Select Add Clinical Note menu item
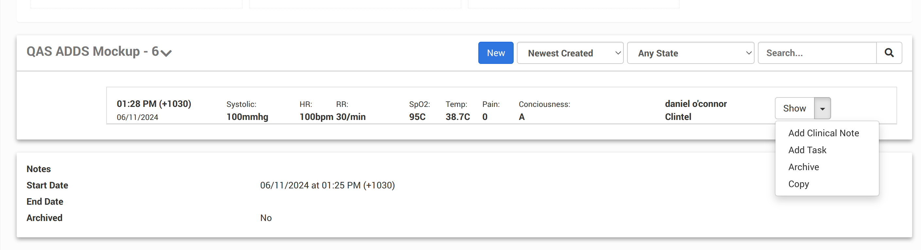The height and width of the screenshot is (250, 921). point(823,133)
